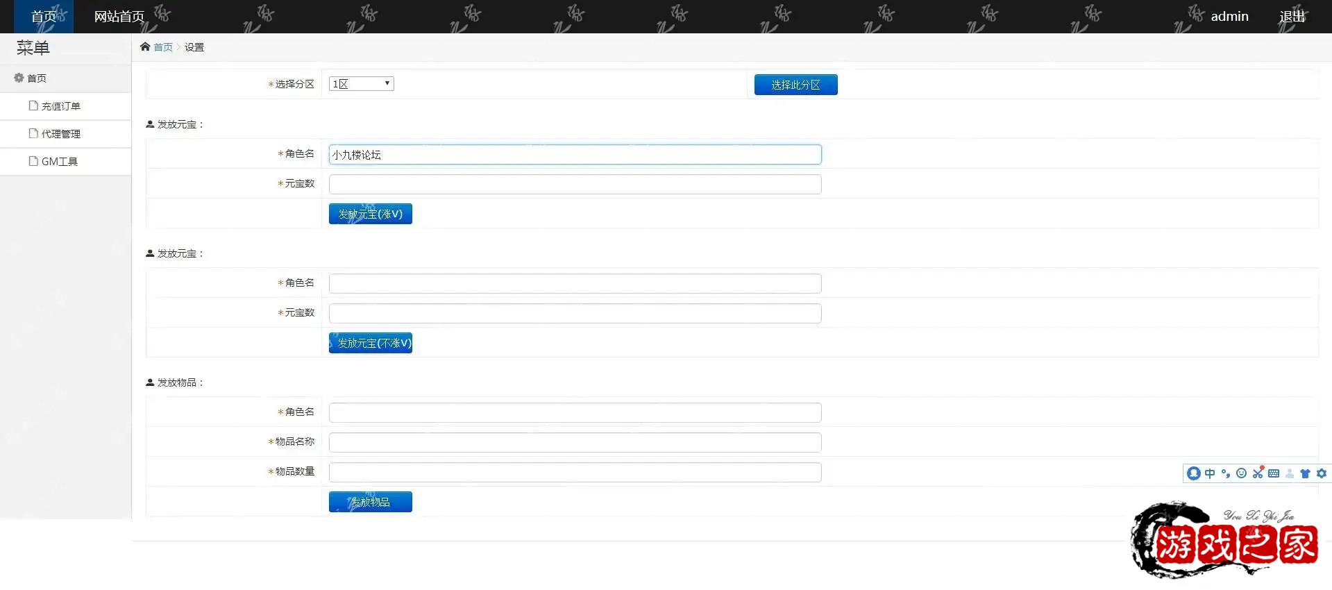Open the IME settings gear icon

click(1322, 473)
